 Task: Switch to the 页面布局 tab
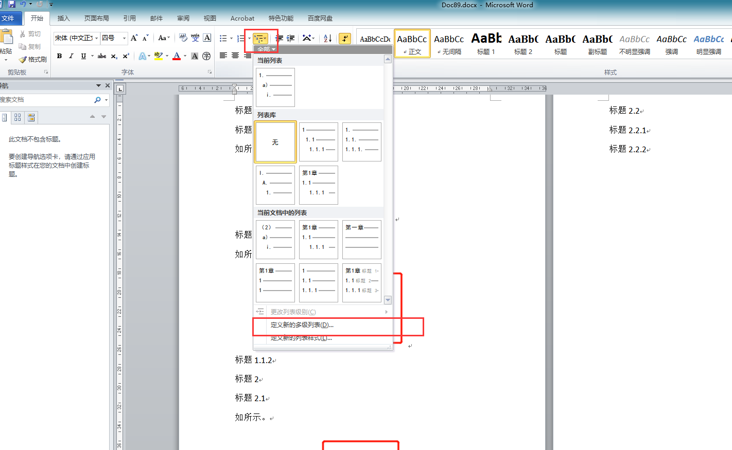[97, 19]
